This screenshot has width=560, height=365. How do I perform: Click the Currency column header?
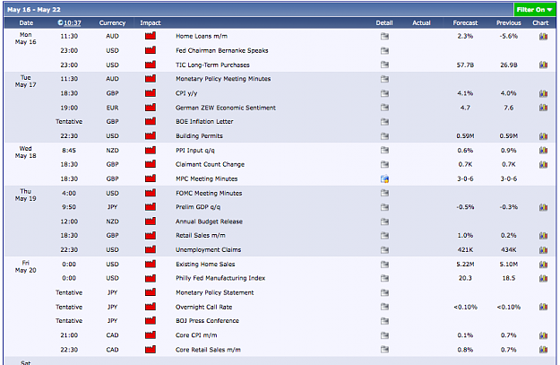point(112,23)
